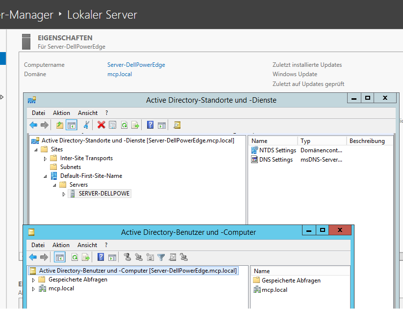Create a new organizational unit icon

150,257
